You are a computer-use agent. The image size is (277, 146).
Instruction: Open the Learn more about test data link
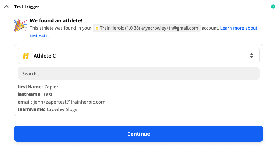tap(239, 28)
